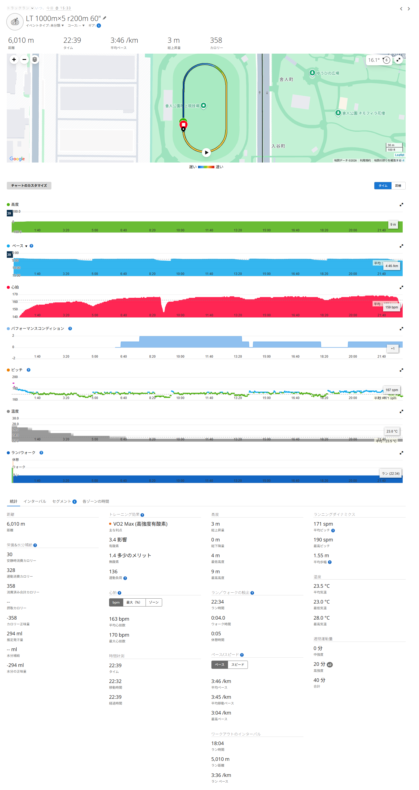
Task: Click the pencil icon to edit activity title
Action: 104,18
